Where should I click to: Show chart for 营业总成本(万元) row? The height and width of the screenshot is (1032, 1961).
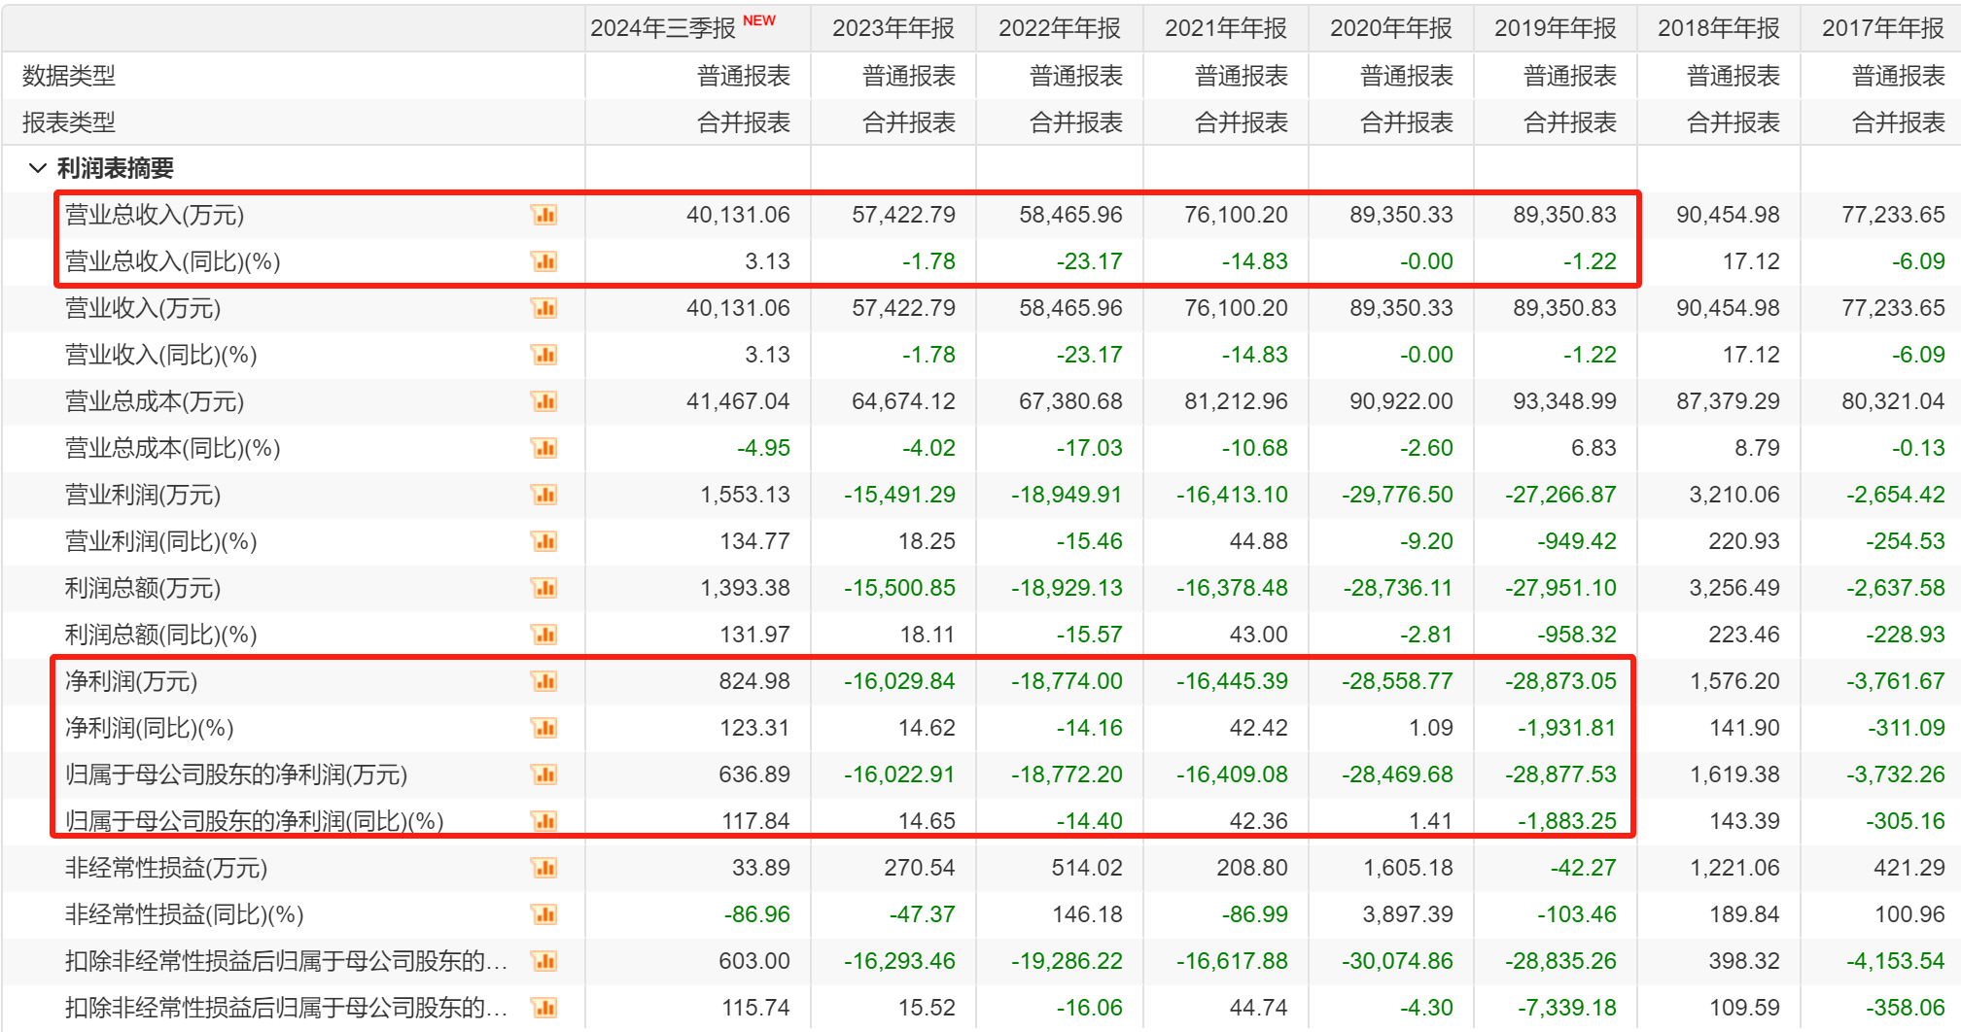click(x=543, y=401)
